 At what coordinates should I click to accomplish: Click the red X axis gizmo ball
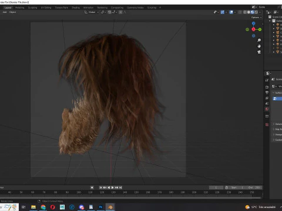(253, 29)
